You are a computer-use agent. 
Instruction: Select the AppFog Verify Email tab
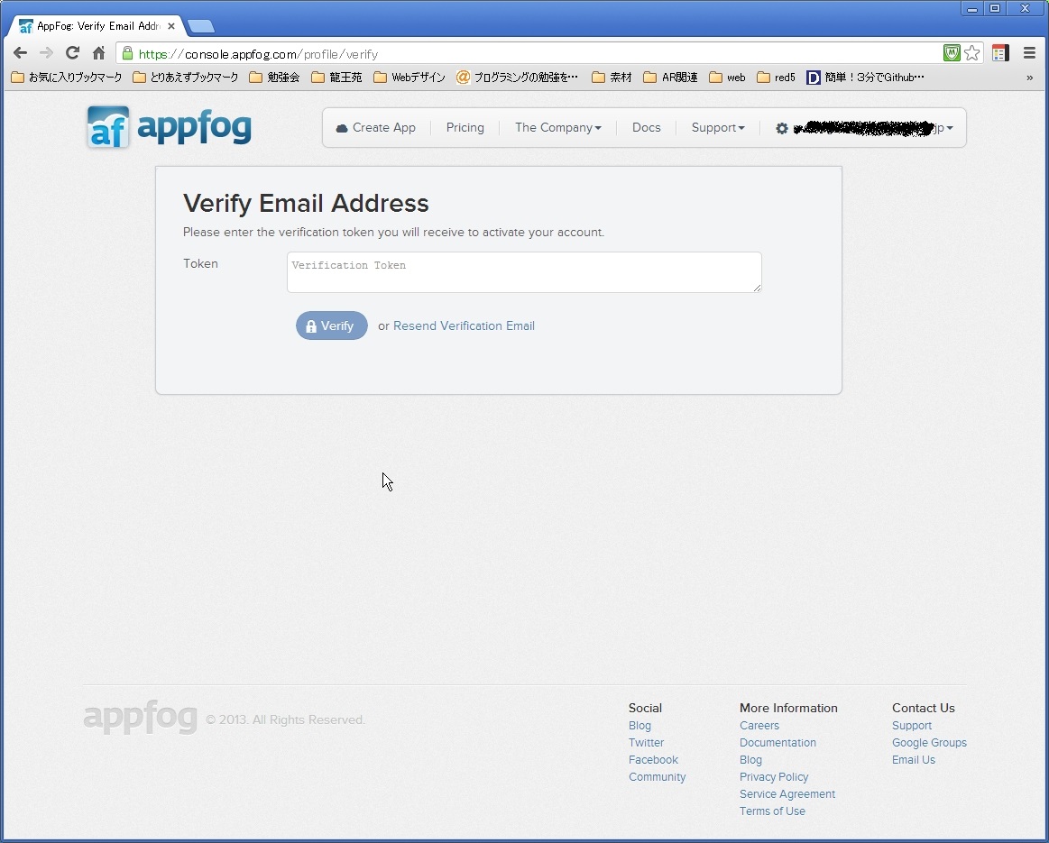tap(97, 26)
